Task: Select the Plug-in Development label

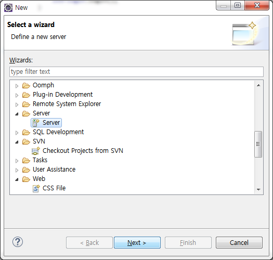Action: (x=63, y=95)
